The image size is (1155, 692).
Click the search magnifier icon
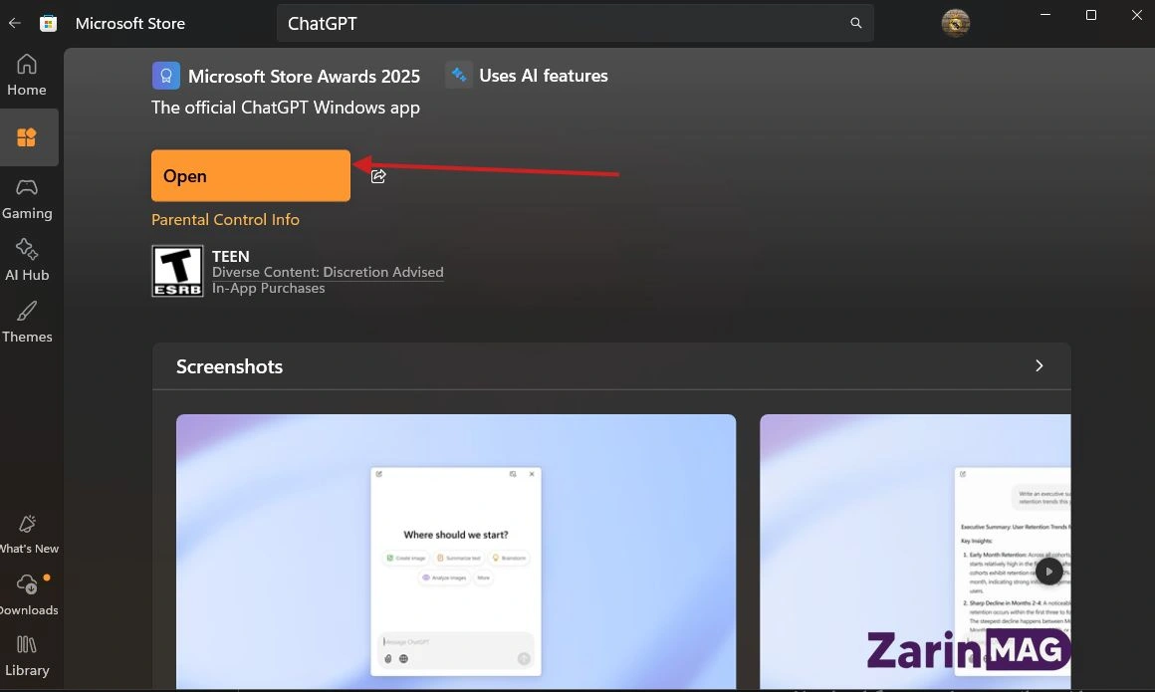[x=856, y=24]
